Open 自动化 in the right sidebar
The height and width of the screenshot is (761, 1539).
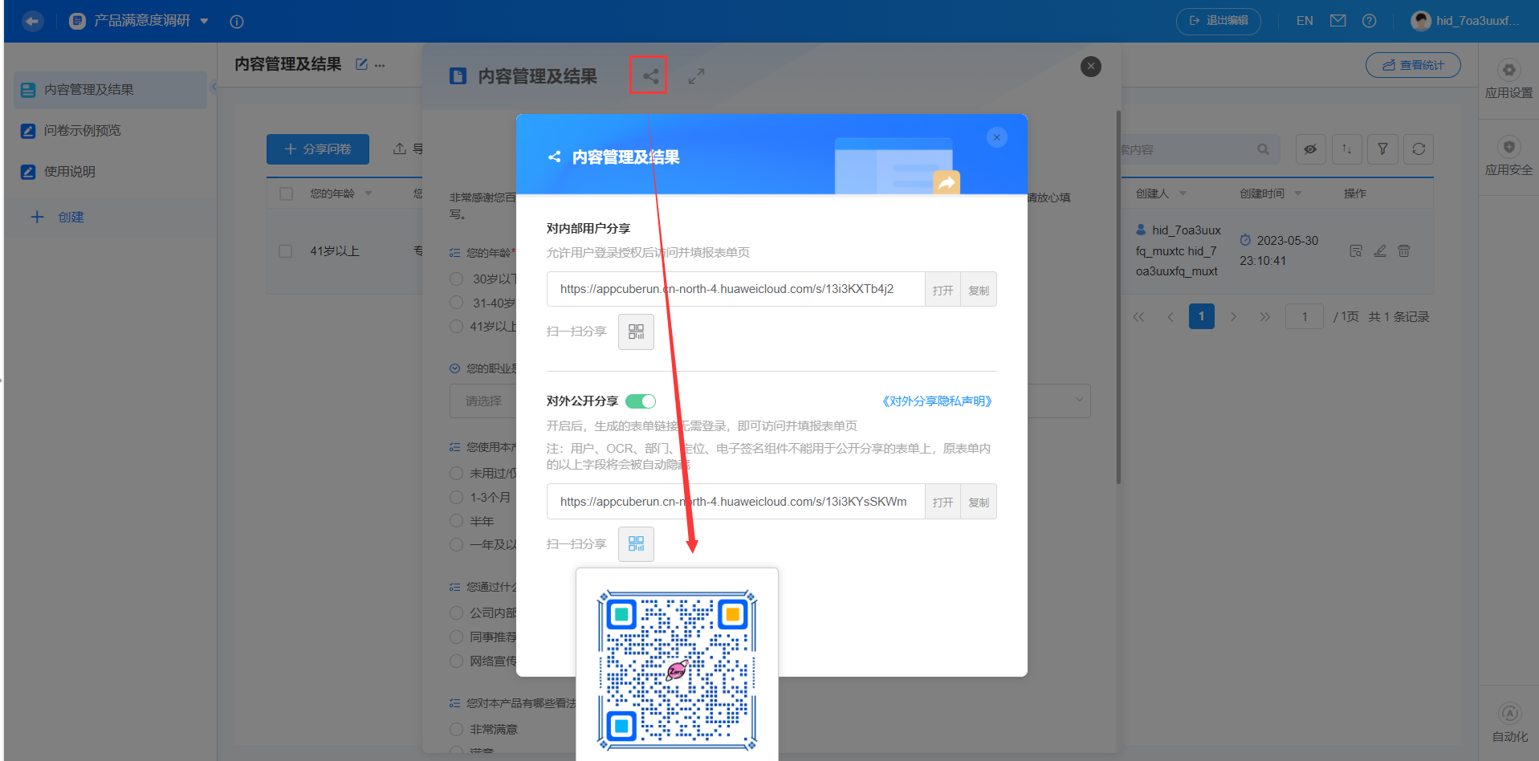click(1509, 723)
